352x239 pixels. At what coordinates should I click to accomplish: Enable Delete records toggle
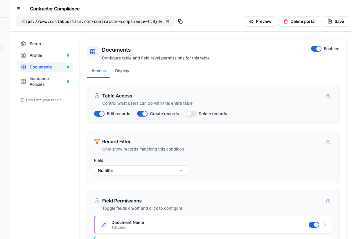(191, 114)
